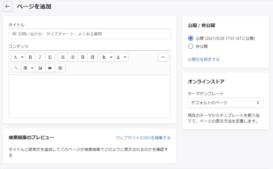Insert a bulleted list

pyautogui.click(x=63, y=57)
